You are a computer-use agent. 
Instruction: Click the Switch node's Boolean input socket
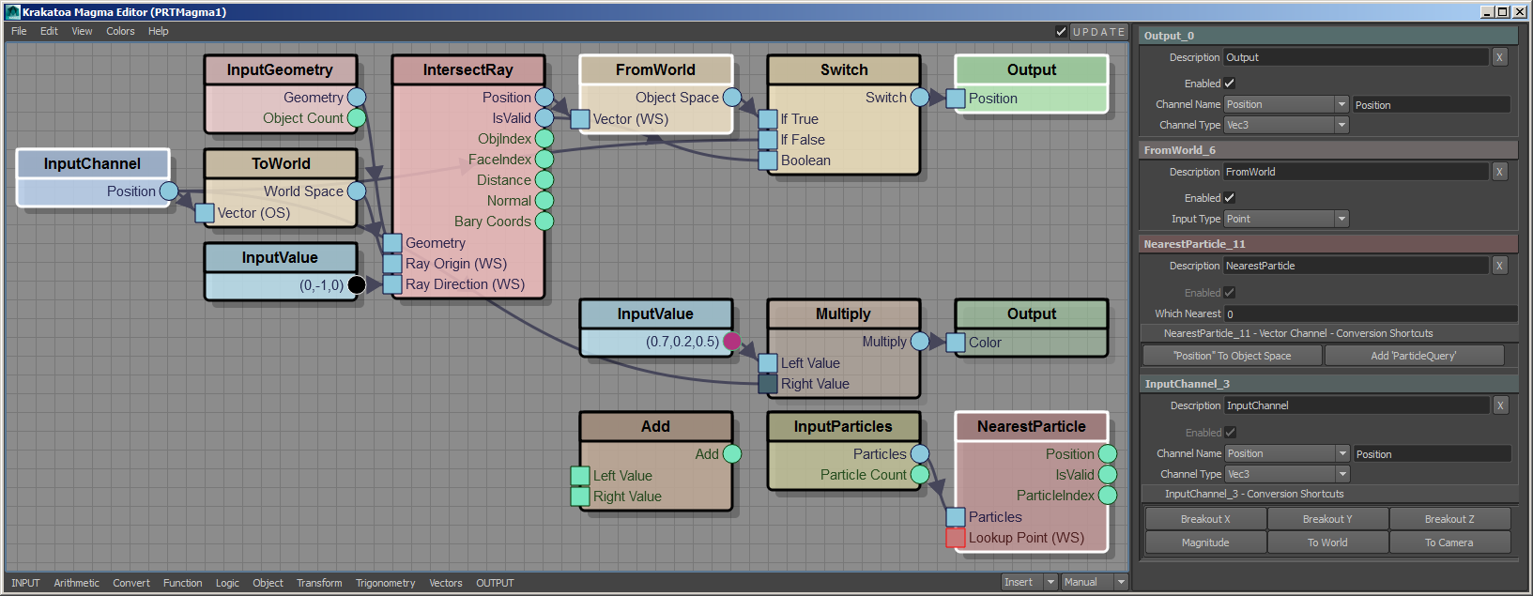pyautogui.click(x=768, y=160)
